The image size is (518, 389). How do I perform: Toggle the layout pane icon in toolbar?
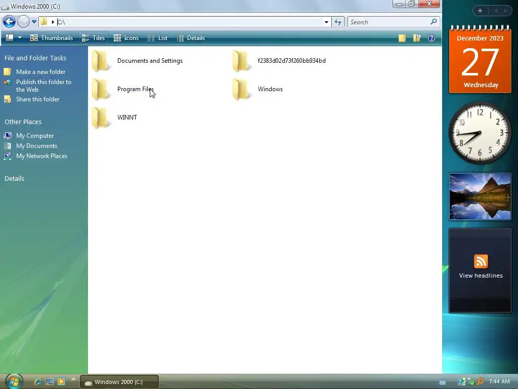(x=10, y=37)
